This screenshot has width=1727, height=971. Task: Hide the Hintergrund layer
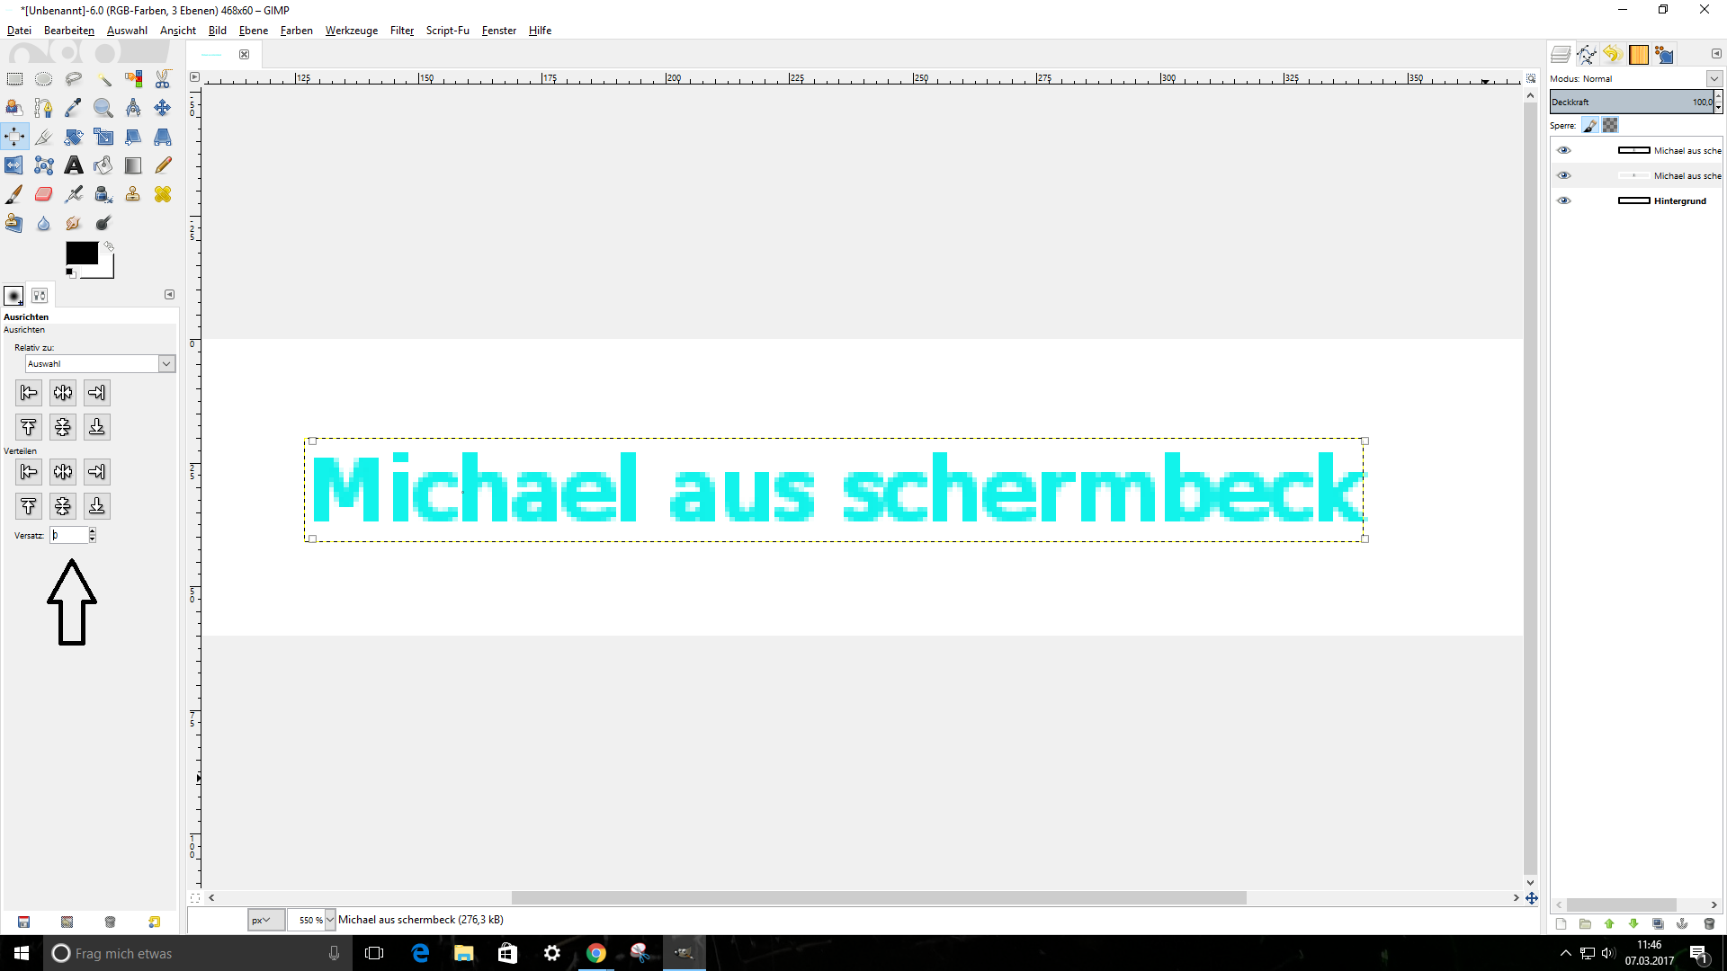(x=1564, y=200)
